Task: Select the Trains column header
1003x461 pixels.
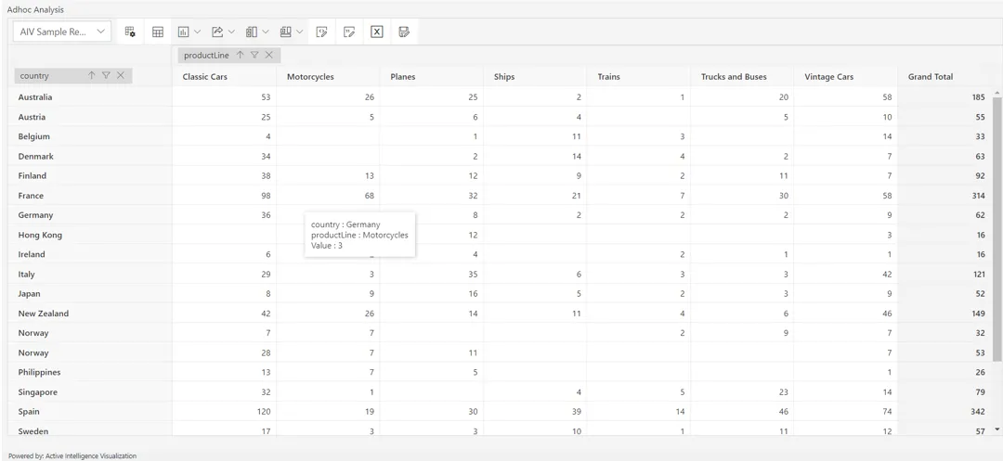Action: click(x=608, y=77)
